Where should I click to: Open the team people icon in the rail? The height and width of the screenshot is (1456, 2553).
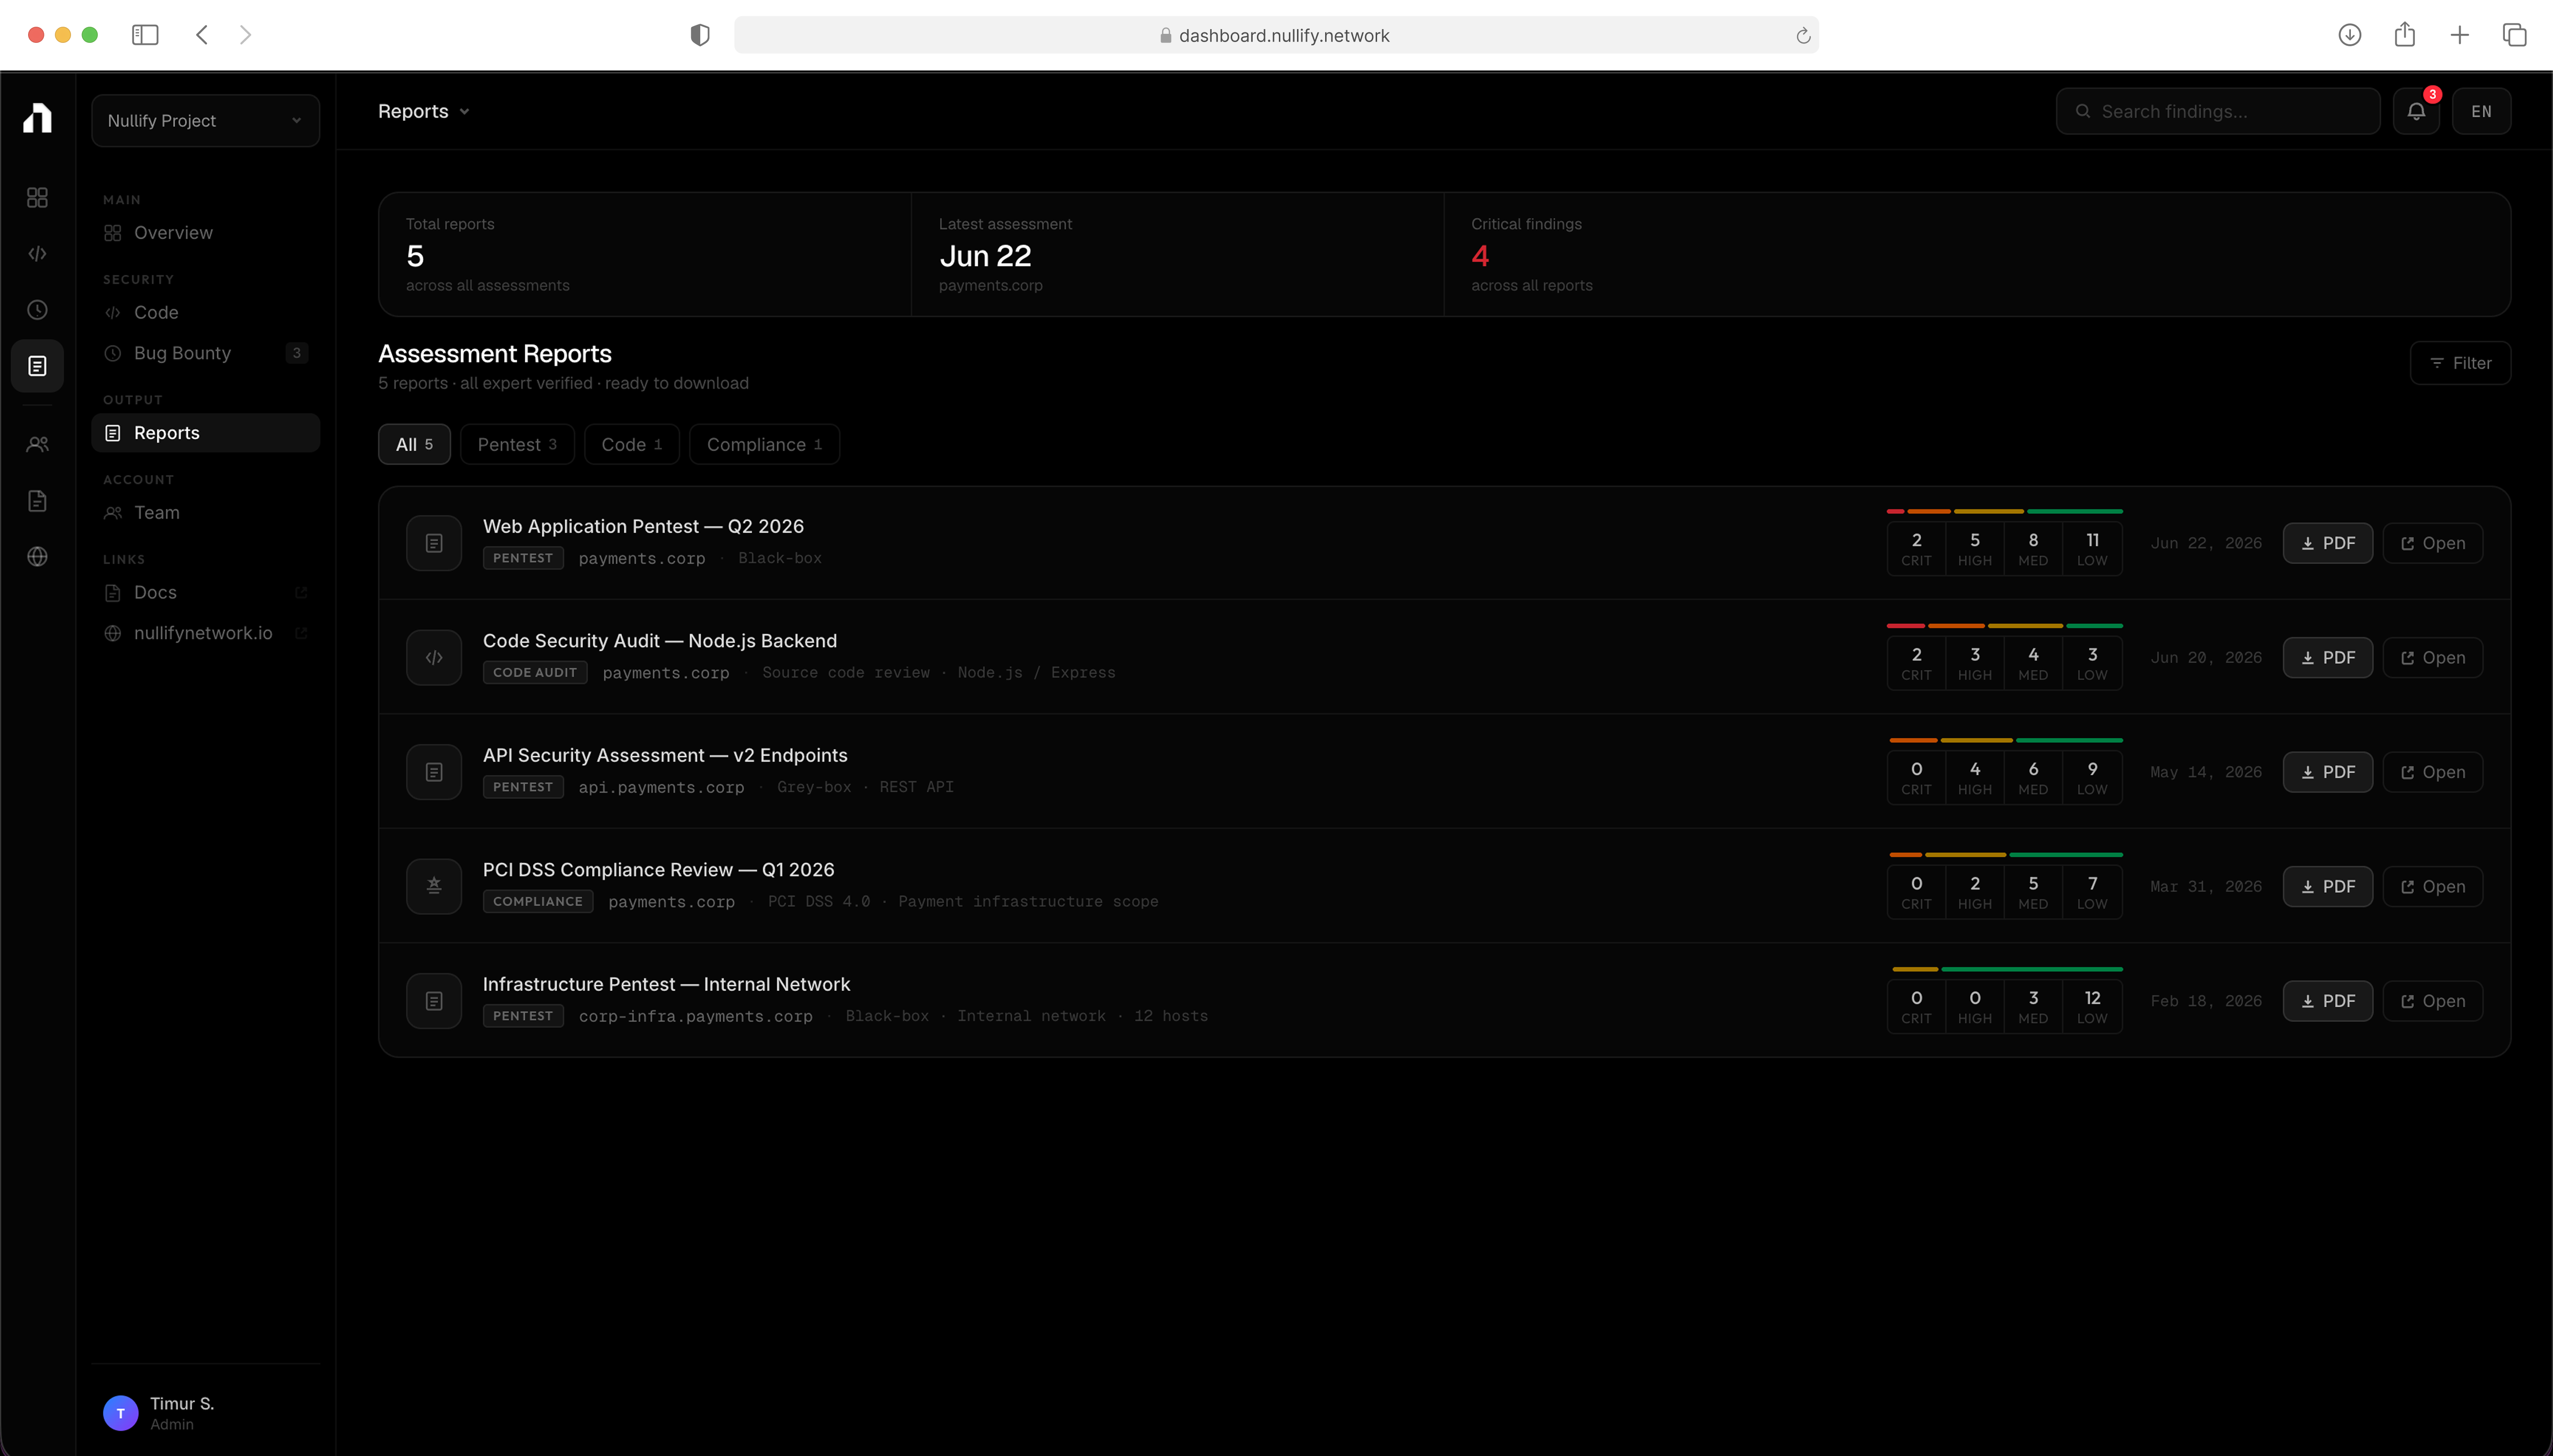pos(37,444)
